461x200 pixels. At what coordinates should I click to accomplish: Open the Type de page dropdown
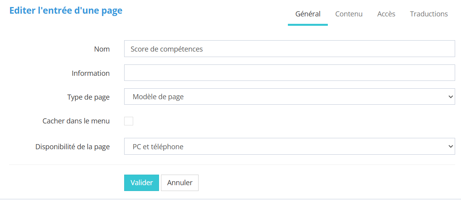click(289, 97)
